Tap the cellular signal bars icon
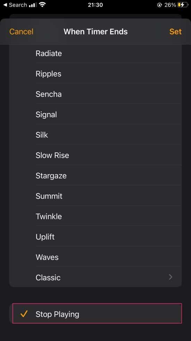191x341 pixels. [33, 5]
